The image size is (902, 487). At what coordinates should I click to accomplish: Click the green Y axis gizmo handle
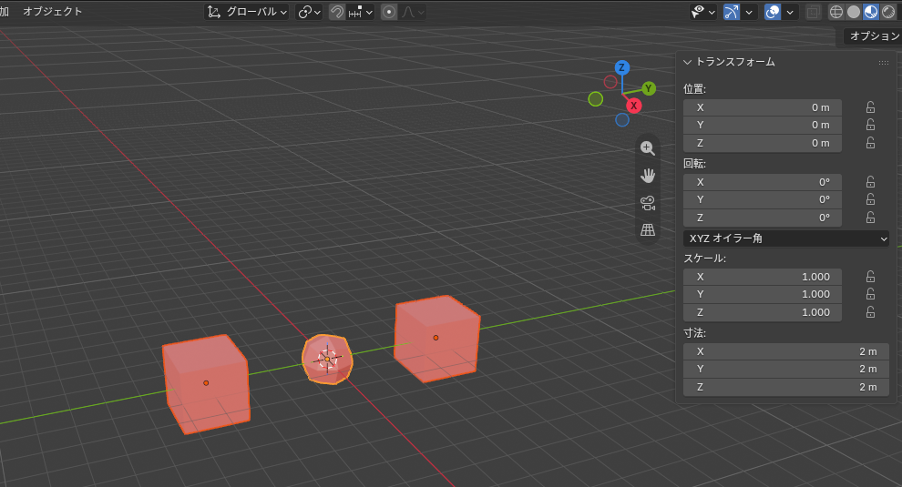[x=649, y=88]
